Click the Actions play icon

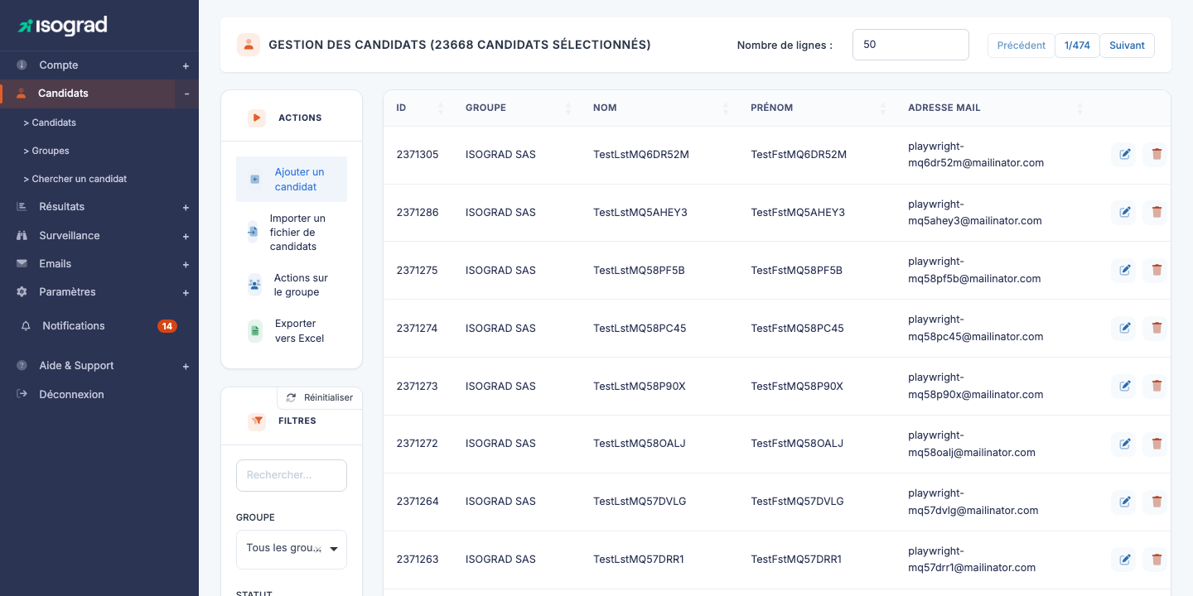pyautogui.click(x=257, y=118)
